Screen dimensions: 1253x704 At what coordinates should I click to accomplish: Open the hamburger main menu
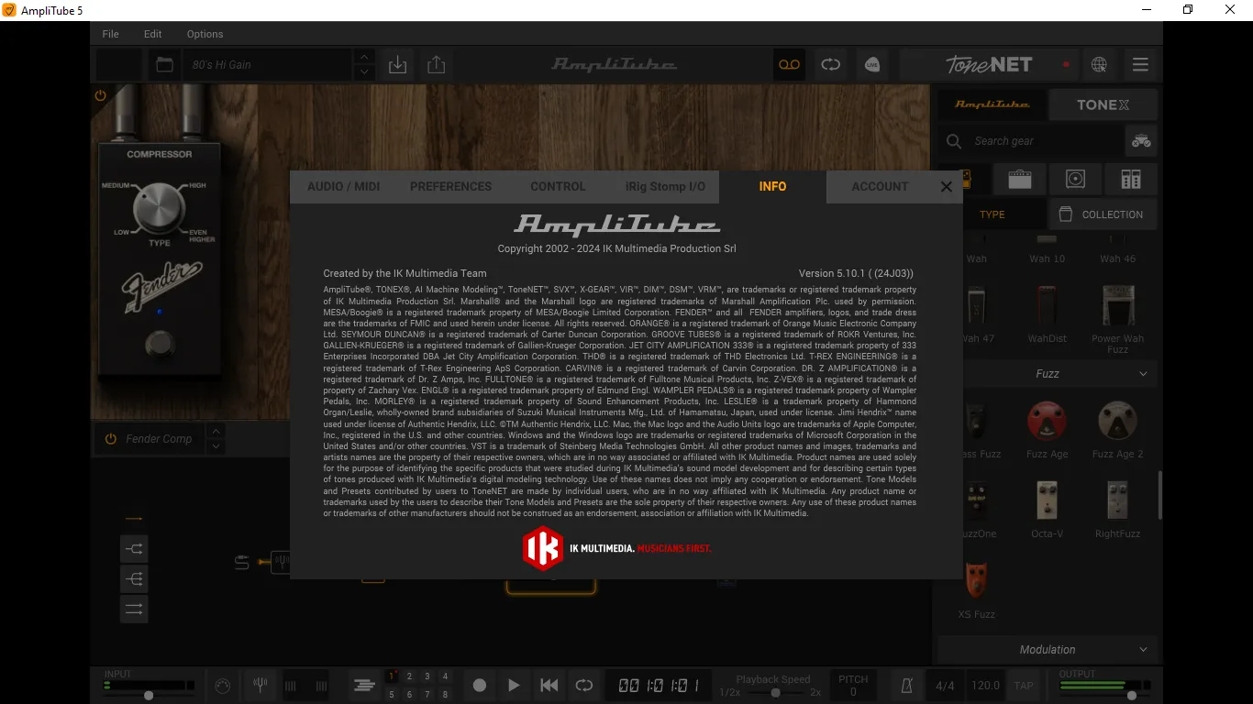(1140, 64)
